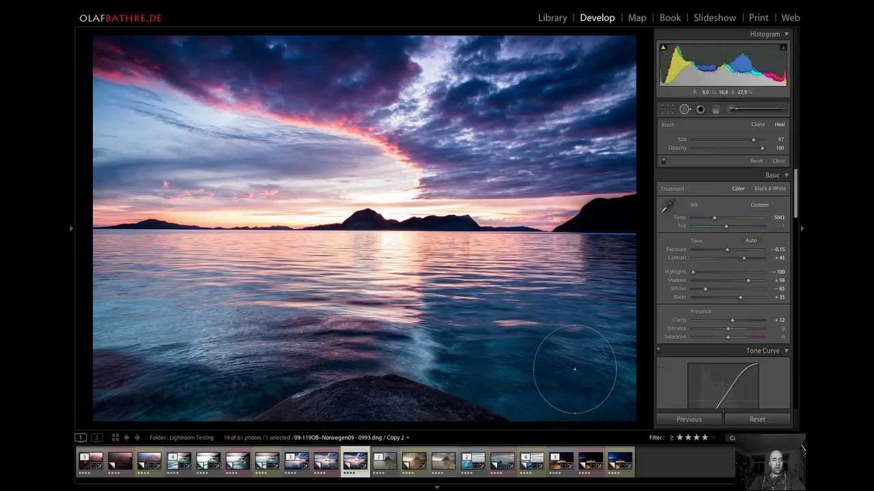Collapse the Histogram panel
Screen dimensions: 874x491
pos(787,34)
